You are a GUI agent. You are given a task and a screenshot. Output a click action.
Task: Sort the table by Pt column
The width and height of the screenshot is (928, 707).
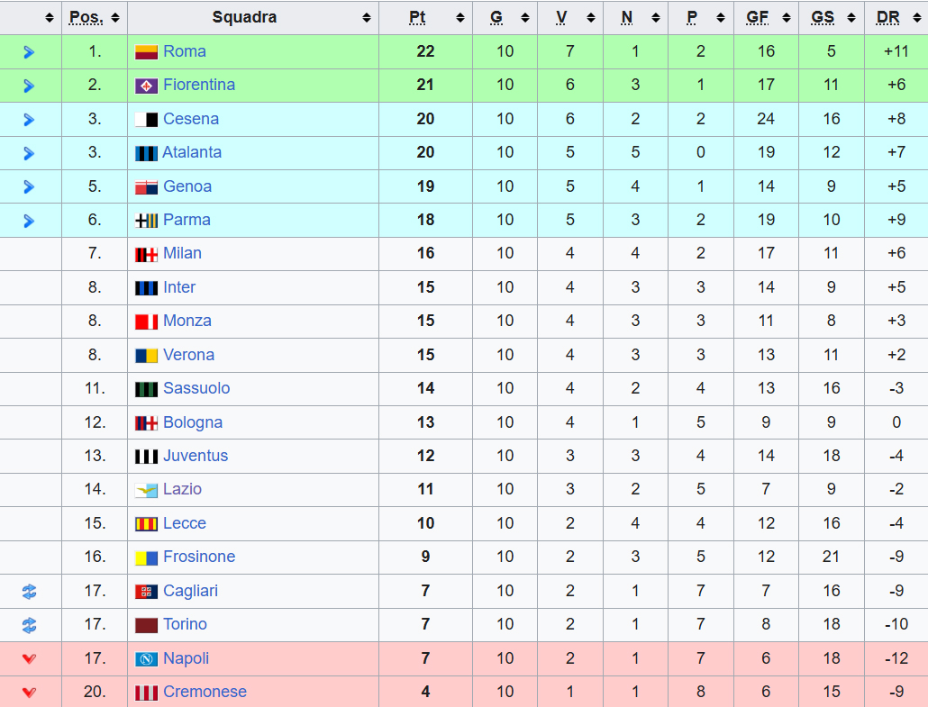tap(425, 17)
